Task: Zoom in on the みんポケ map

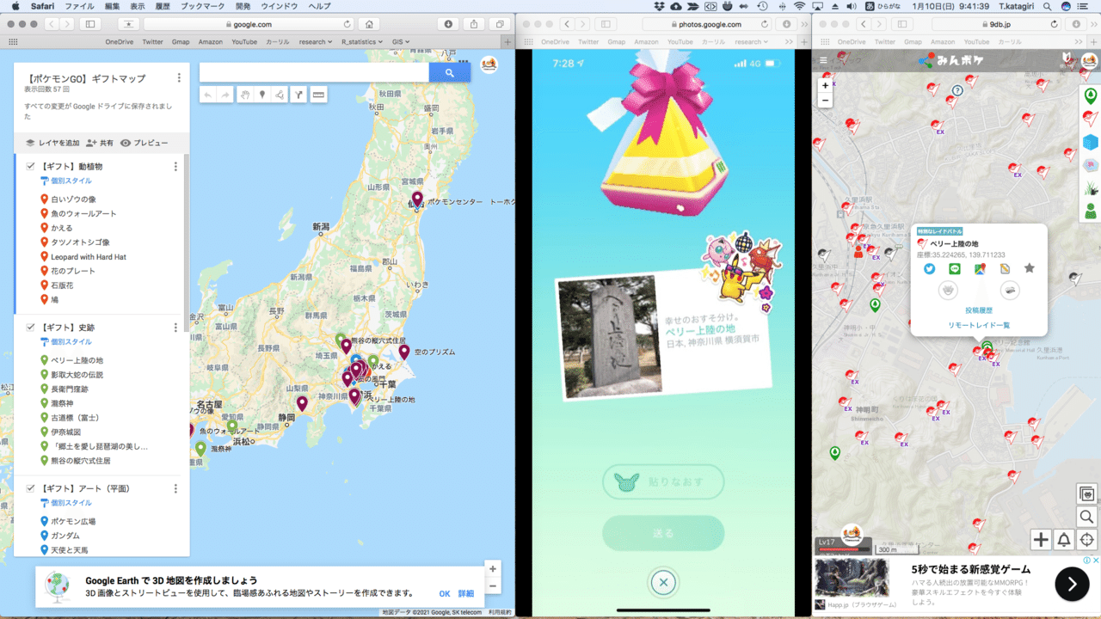Action: tap(826, 85)
